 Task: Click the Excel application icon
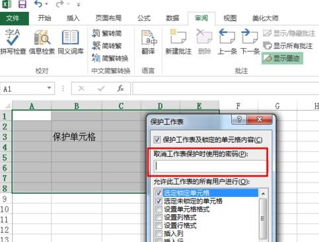7,4
